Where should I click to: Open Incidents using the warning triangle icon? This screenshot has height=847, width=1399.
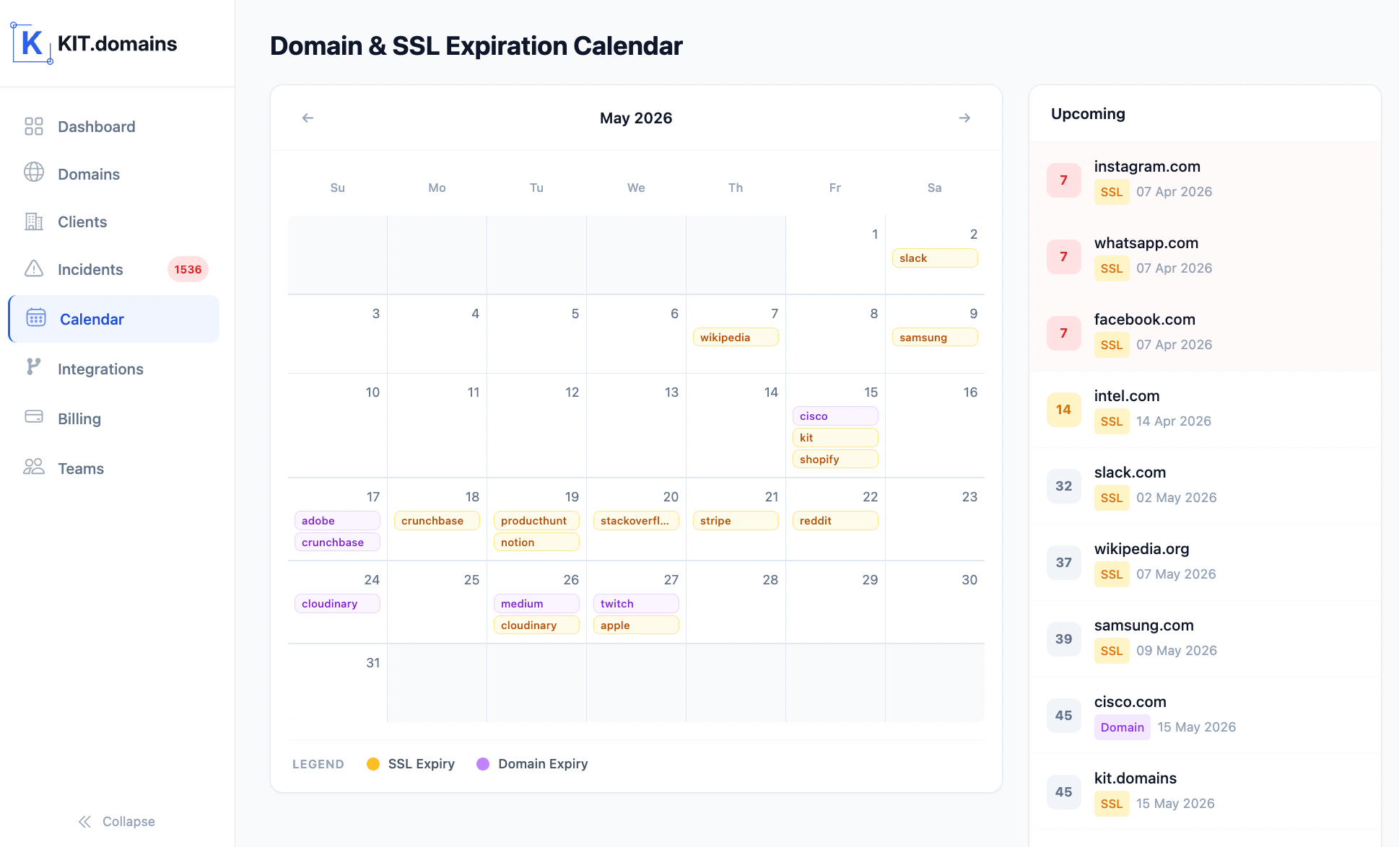[x=33, y=269]
